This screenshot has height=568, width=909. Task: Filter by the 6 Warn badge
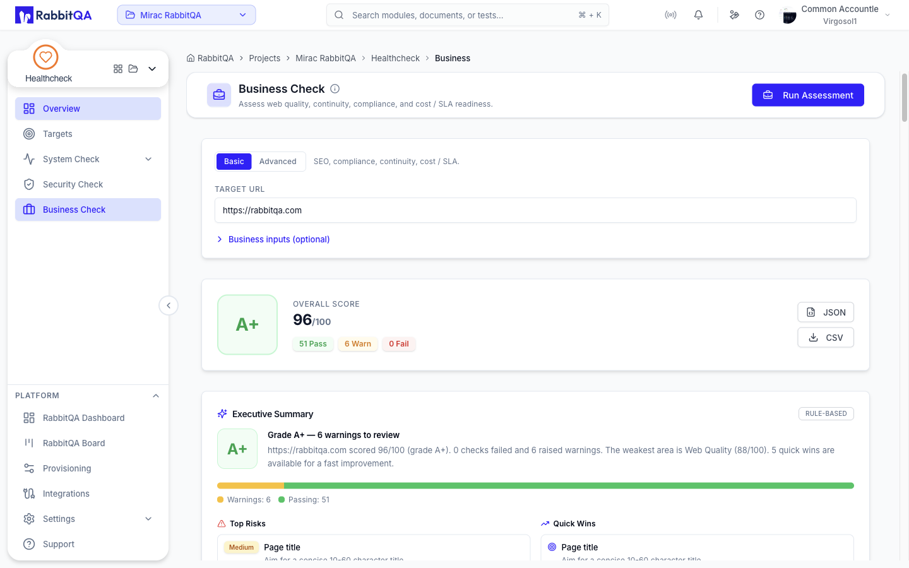point(358,344)
